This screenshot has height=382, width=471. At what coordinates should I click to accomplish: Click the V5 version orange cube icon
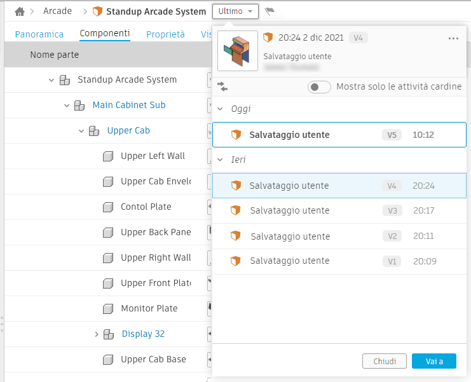click(236, 135)
